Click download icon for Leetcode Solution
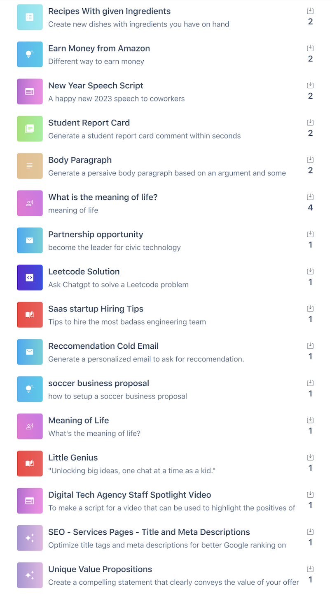Screen dimensions: 332x595 [311, 271]
